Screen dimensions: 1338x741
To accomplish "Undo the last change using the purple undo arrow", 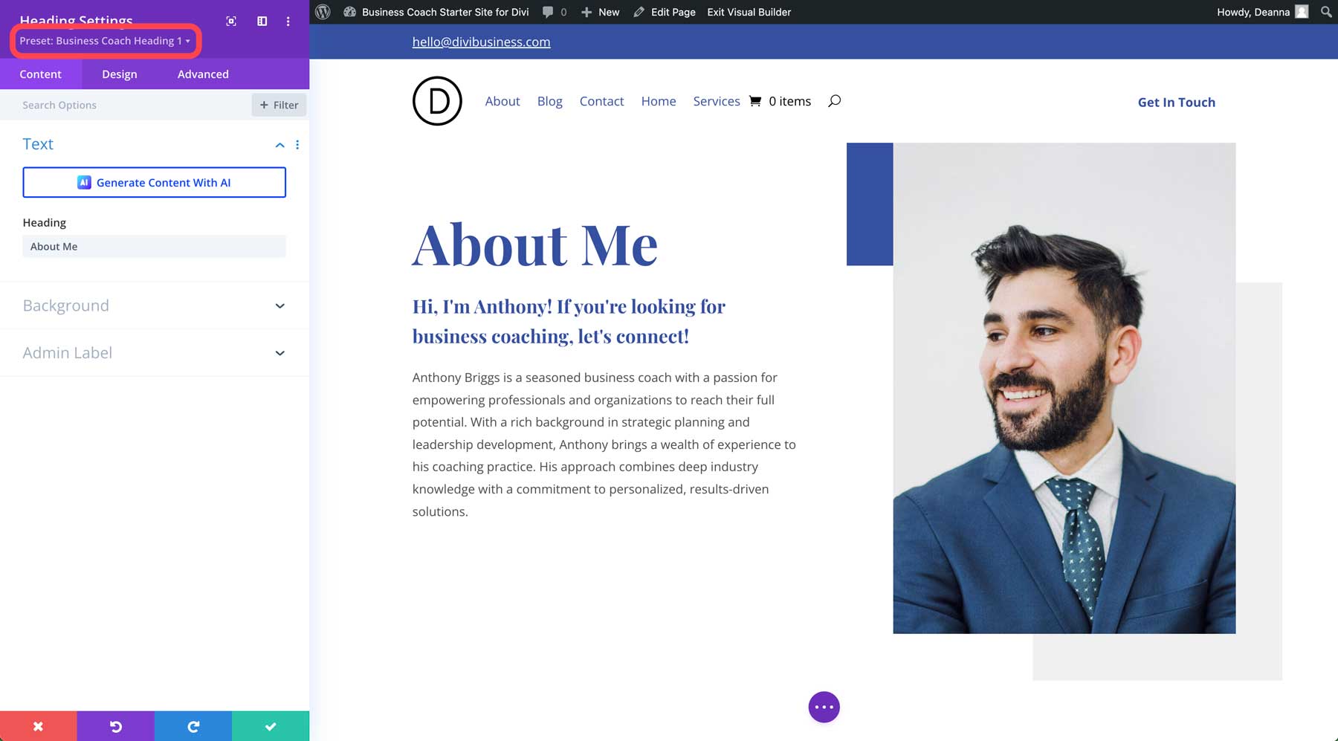I will [x=115, y=726].
